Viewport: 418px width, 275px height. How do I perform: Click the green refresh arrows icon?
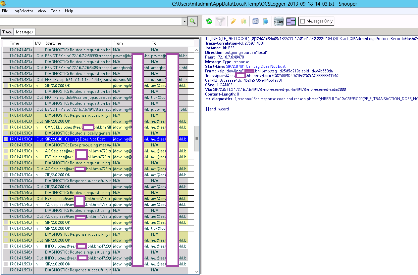[209, 21]
